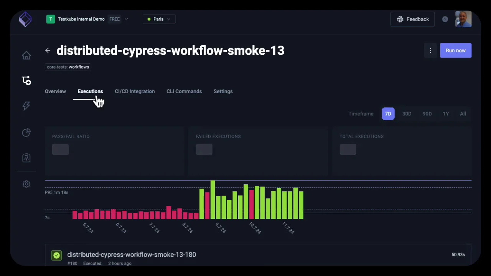Open the Tests sidebar icon
Screen dimensions: 491x276
point(26,80)
